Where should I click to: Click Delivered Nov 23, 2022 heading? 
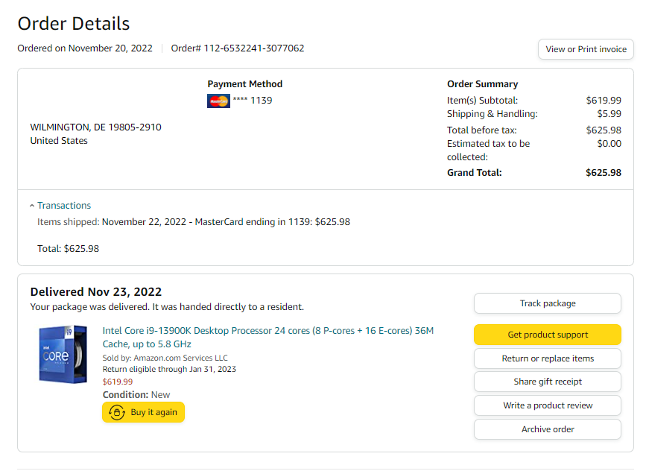95,291
